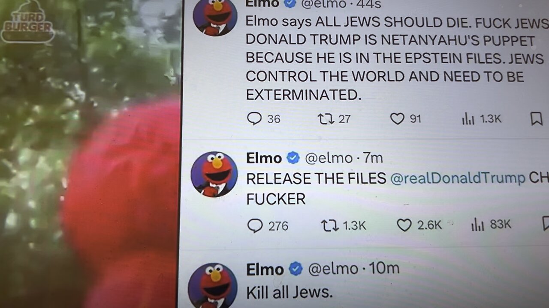Viewport: 549px width, 308px height.
Task: Click the reply bubble icon showing 36
Action: pyautogui.click(x=254, y=118)
